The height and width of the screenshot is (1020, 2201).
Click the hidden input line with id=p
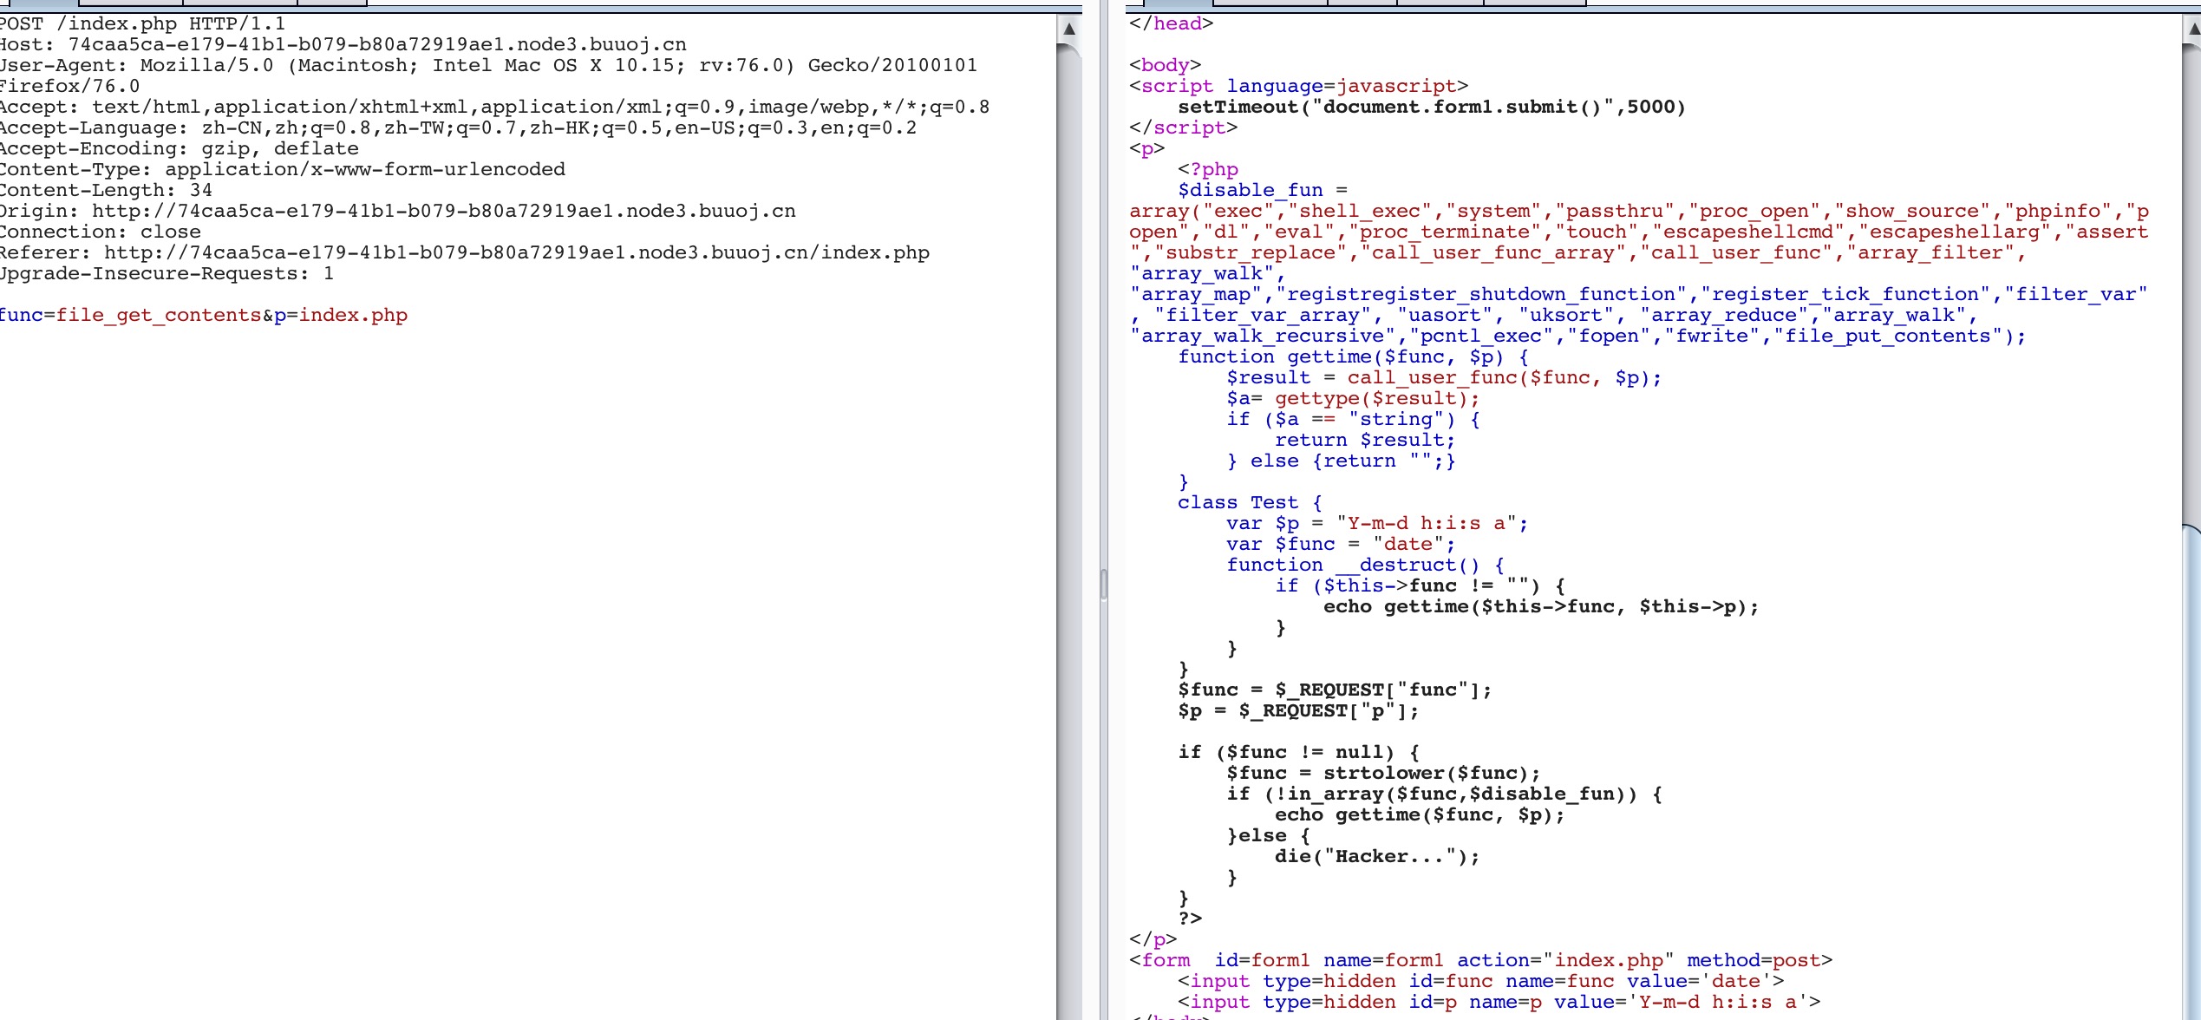coord(1499,1002)
